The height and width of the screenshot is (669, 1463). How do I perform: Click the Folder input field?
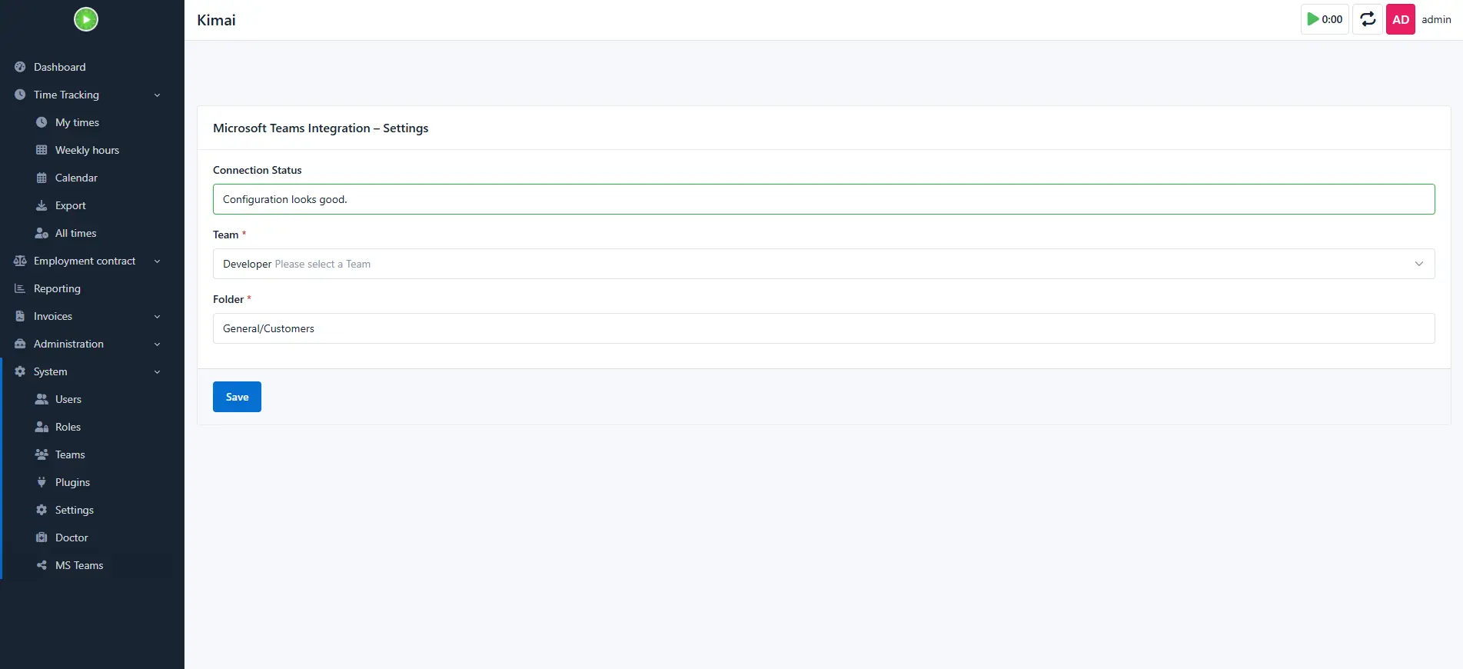click(823, 328)
